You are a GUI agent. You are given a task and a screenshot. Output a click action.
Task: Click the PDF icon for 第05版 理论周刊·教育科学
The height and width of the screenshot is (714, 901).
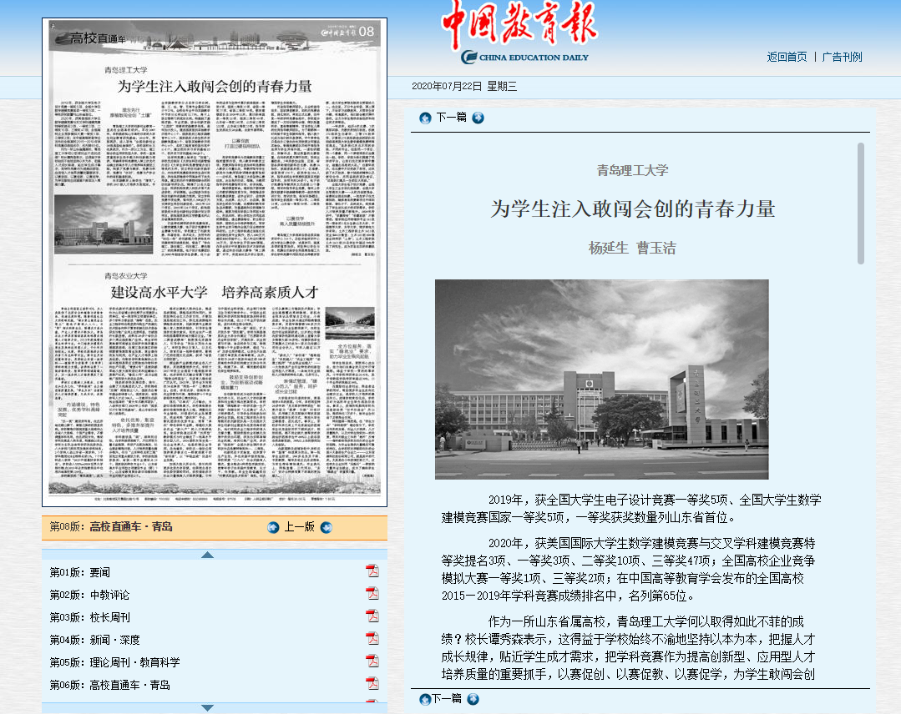[x=372, y=661]
